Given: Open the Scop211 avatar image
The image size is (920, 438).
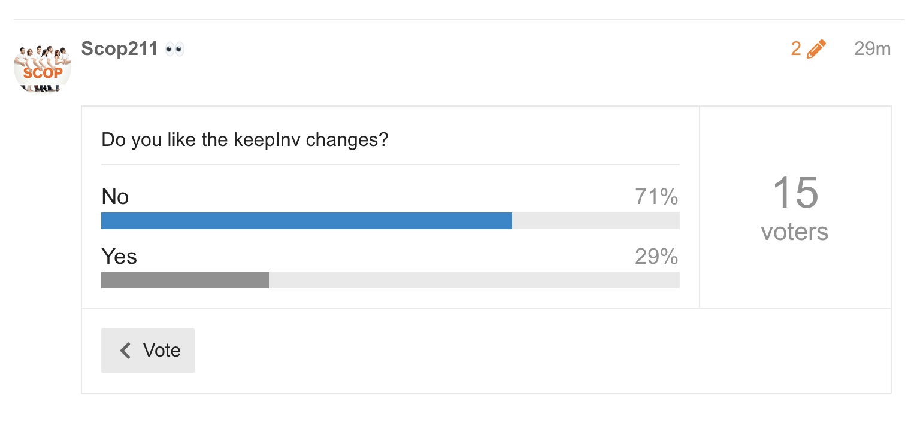Looking at the screenshot, I should click(43, 68).
